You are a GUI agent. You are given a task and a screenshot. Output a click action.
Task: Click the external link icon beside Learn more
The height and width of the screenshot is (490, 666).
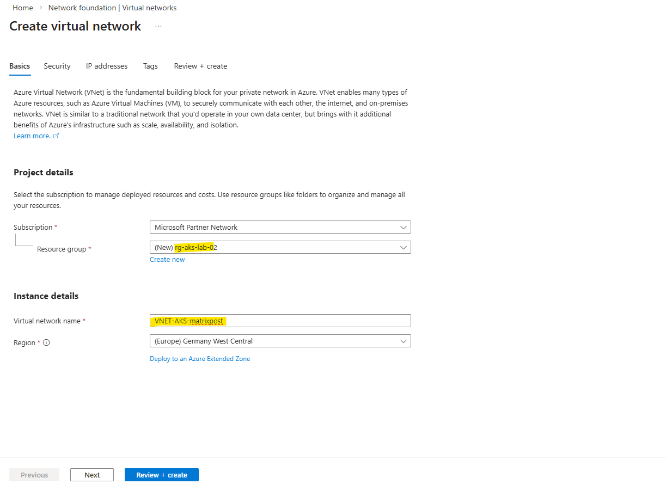tap(56, 136)
